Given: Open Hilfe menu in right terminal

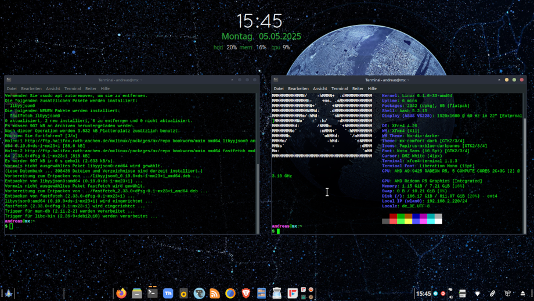Looking at the screenshot, I should coord(372,89).
